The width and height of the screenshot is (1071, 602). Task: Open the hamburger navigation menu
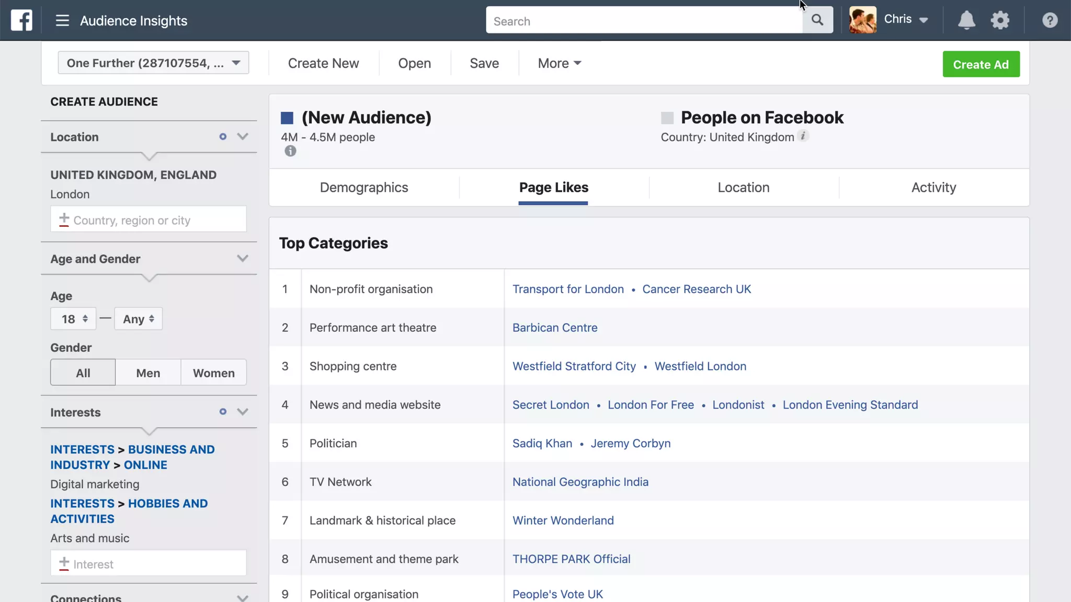[x=62, y=20]
